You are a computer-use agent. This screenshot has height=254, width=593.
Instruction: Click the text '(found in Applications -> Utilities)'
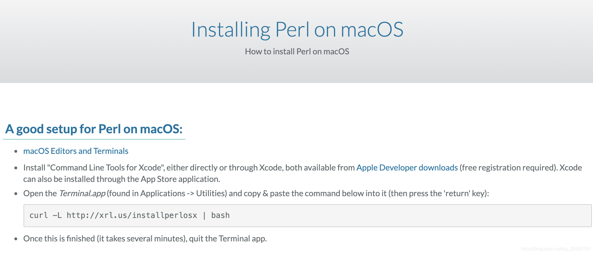click(167, 194)
